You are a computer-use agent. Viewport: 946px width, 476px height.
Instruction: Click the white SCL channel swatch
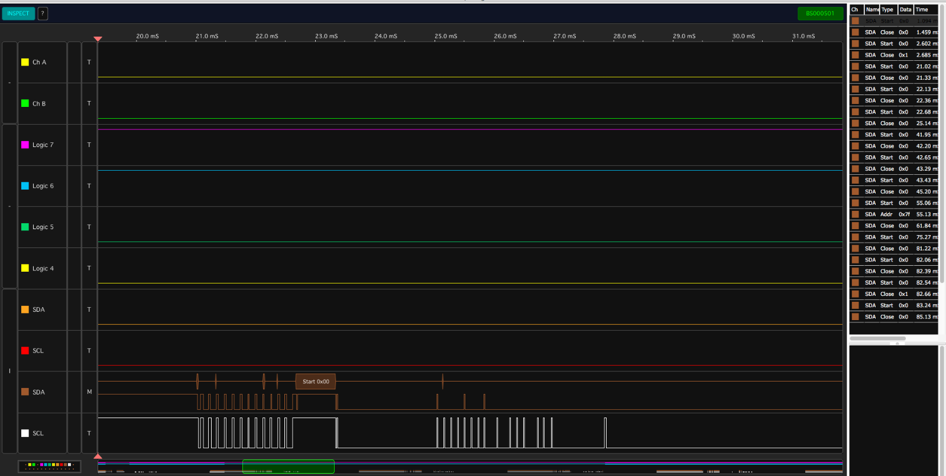pyautogui.click(x=25, y=433)
